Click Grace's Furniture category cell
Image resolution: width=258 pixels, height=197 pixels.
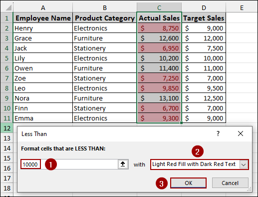105,38
